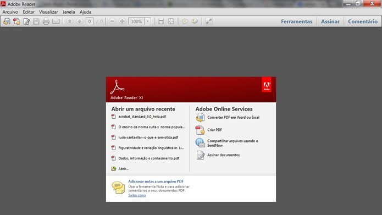
Task: Click the Saiba como link
Action: click(x=137, y=195)
